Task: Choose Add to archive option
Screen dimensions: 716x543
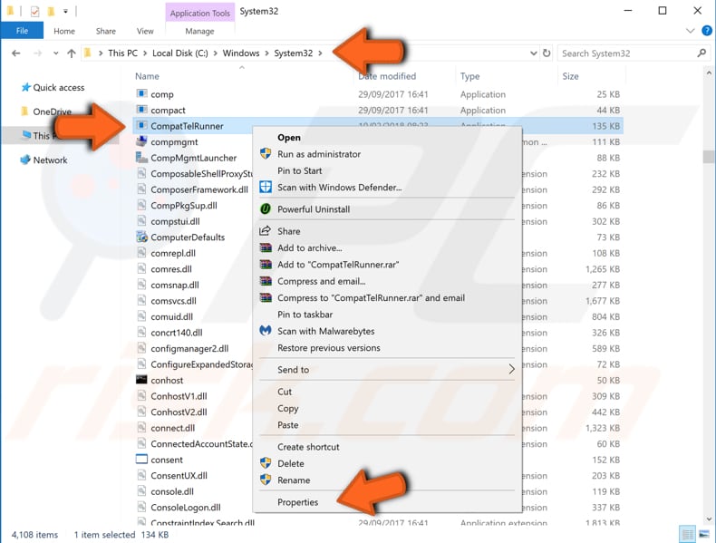Action: coord(310,248)
